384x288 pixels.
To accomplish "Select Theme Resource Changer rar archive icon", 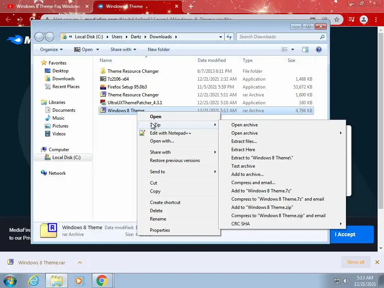I will 103,94.
